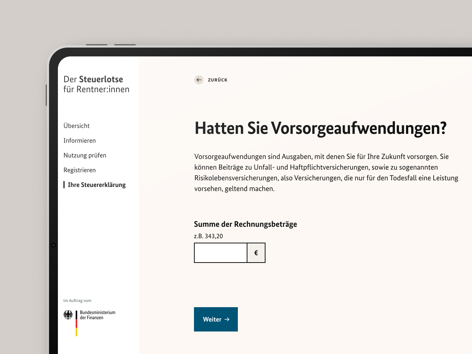Click the circular back arrow icon
The image size is (472, 354).
point(199,80)
